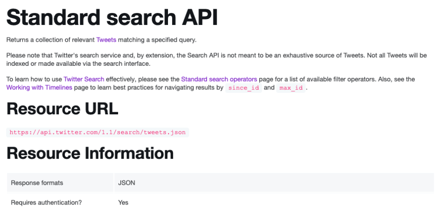Click the Resource Information heading
This screenshot has height=212, width=436.
(x=90, y=153)
